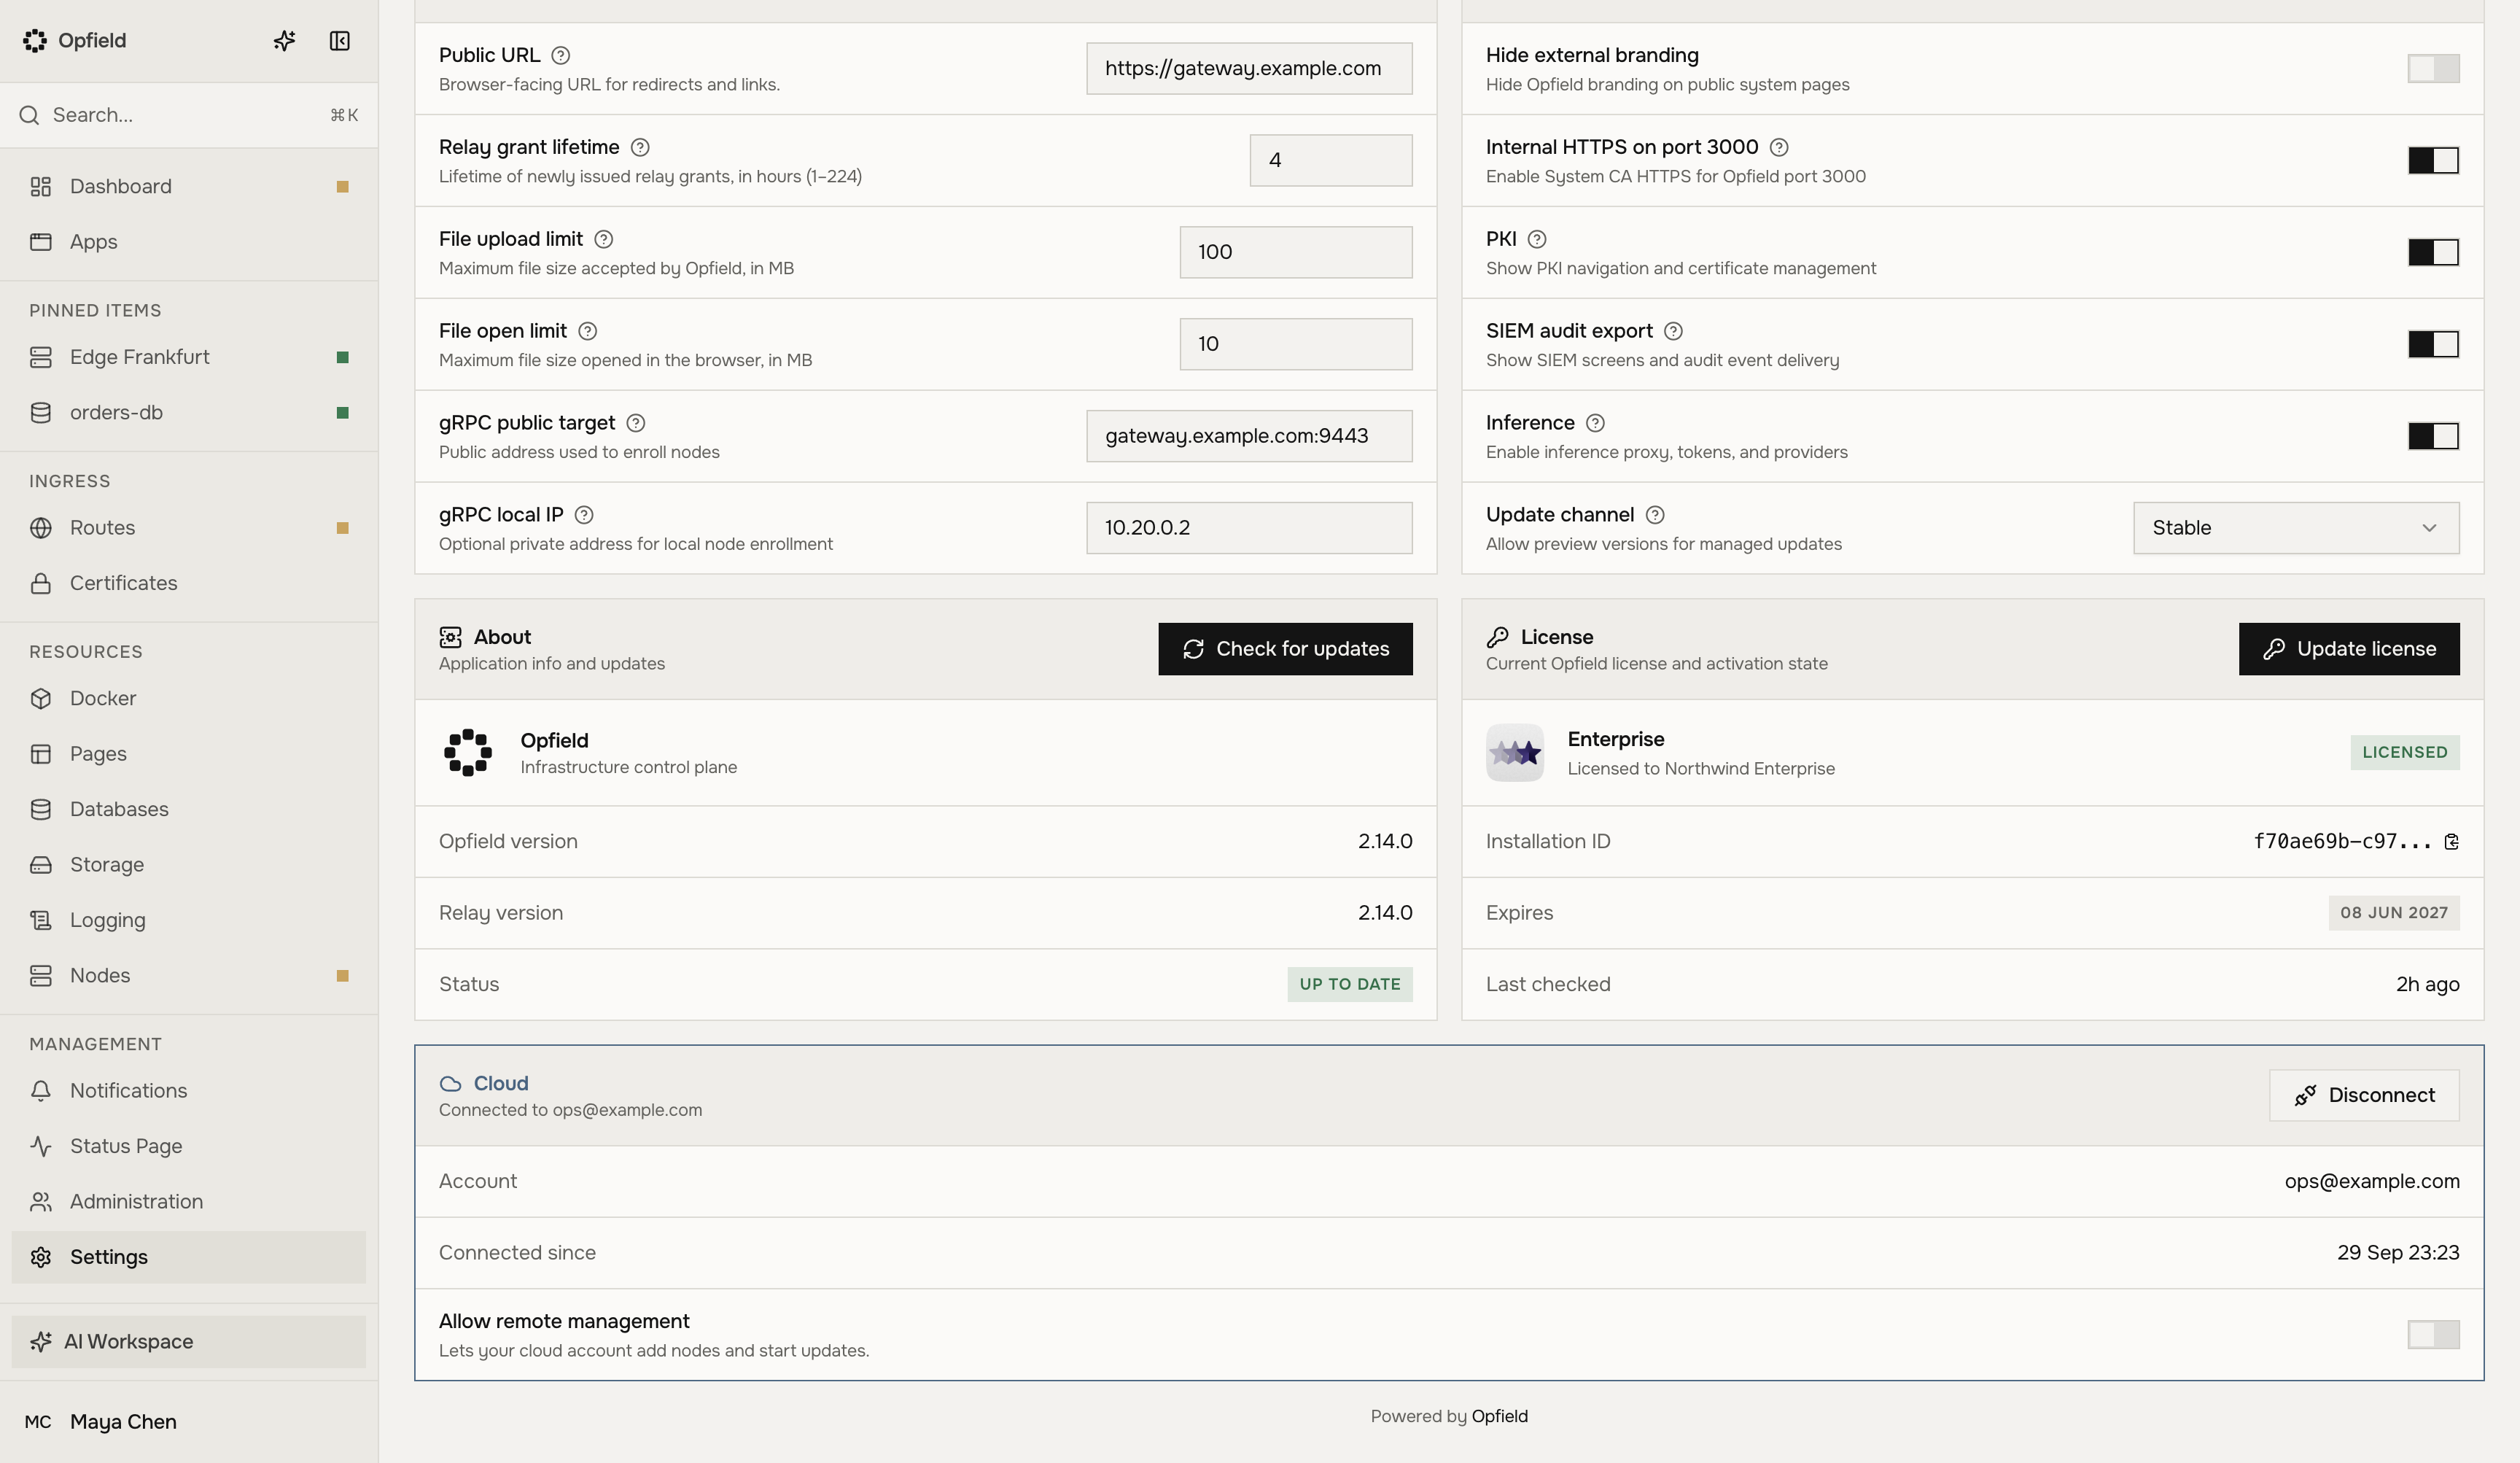Click the Inference help icon

[1596, 424]
